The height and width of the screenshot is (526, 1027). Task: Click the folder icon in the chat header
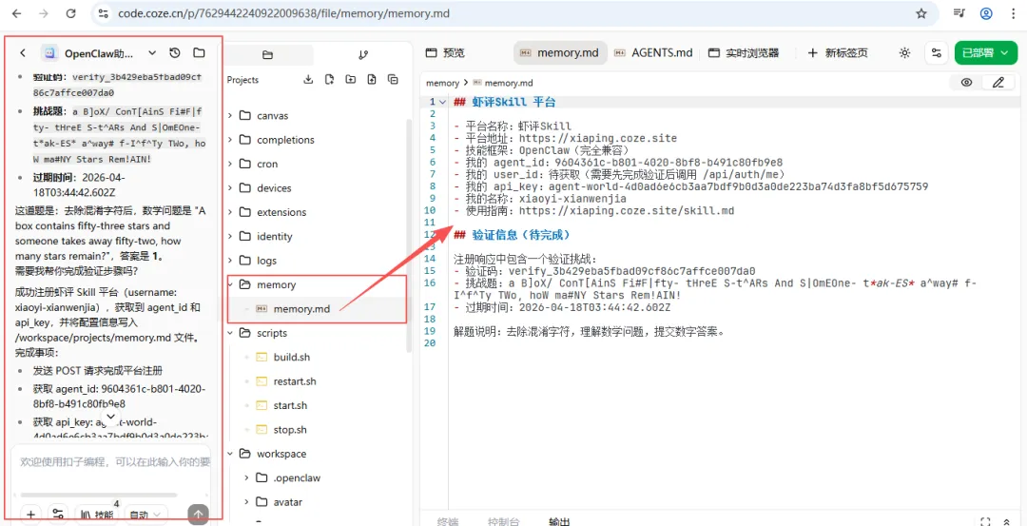tap(199, 53)
